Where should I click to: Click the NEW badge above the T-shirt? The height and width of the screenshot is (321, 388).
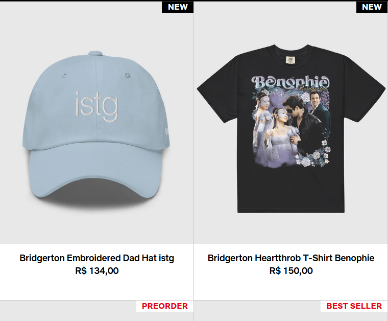[x=372, y=7]
